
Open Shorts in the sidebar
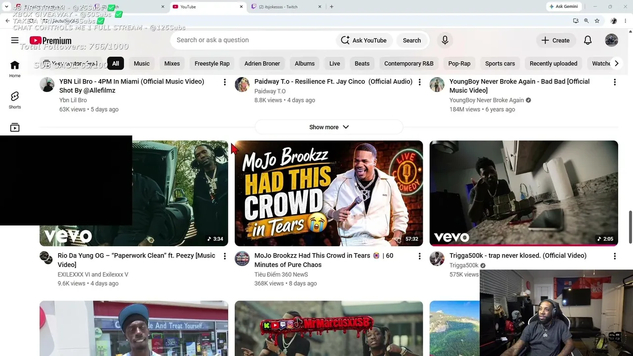(x=15, y=100)
